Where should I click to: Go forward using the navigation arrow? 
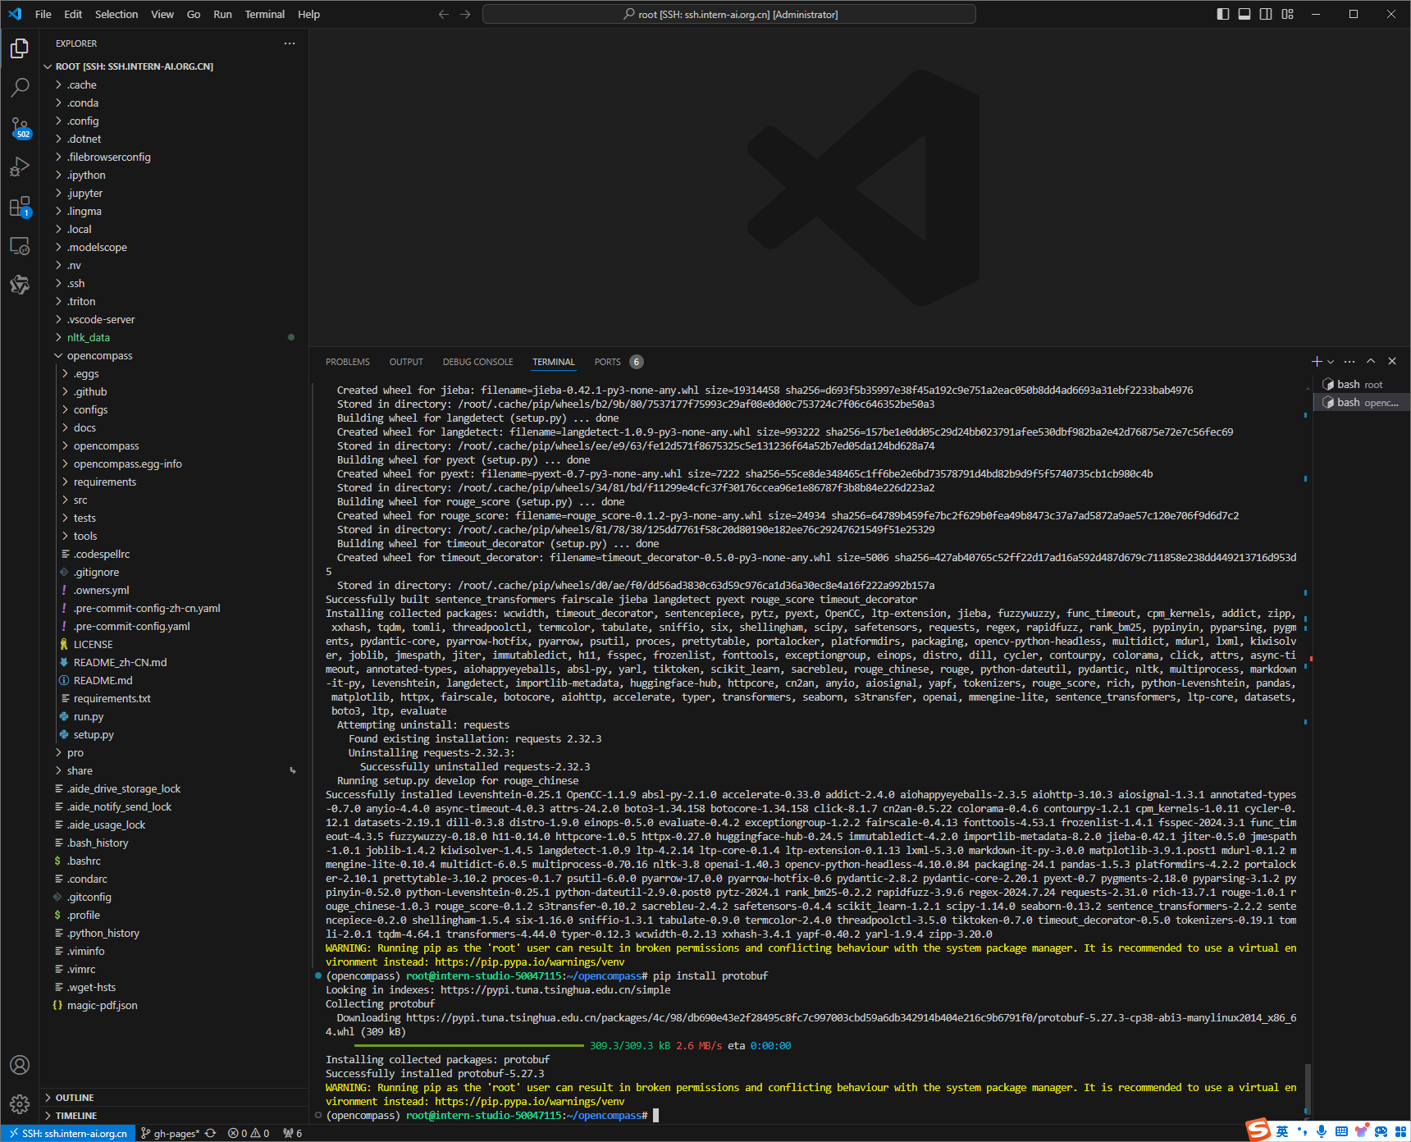(x=465, y=14)
